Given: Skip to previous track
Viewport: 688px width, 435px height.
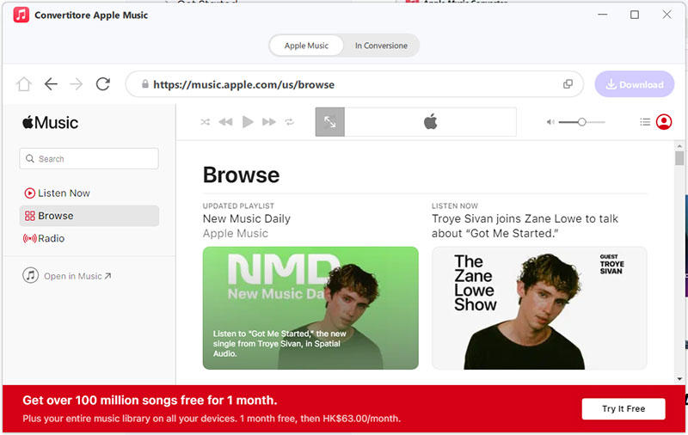Looking at the screenshot, I should [x=225, y=122].
